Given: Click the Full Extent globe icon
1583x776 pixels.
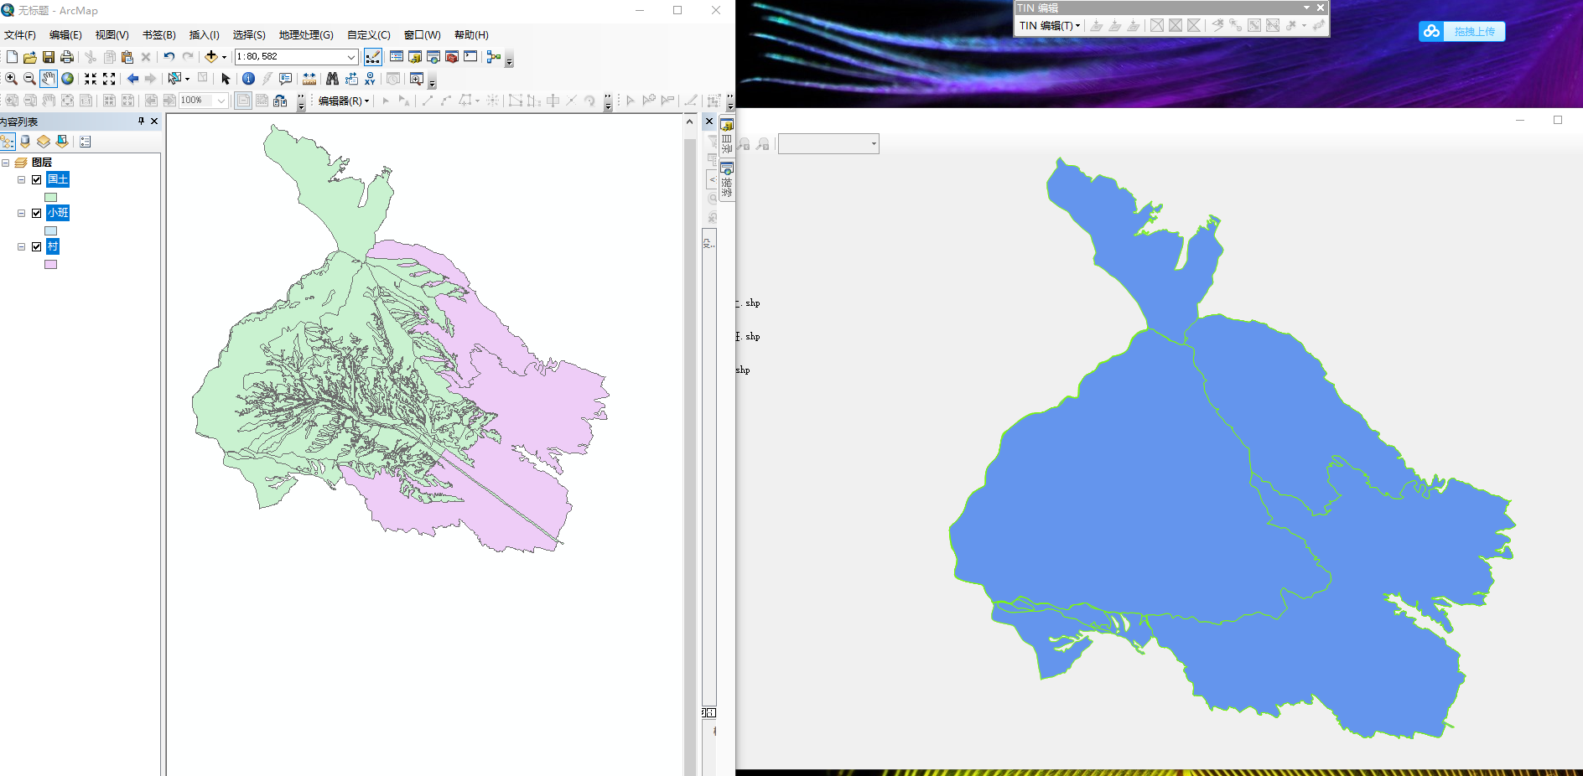Looking at the screenshot, I should 68,79.
